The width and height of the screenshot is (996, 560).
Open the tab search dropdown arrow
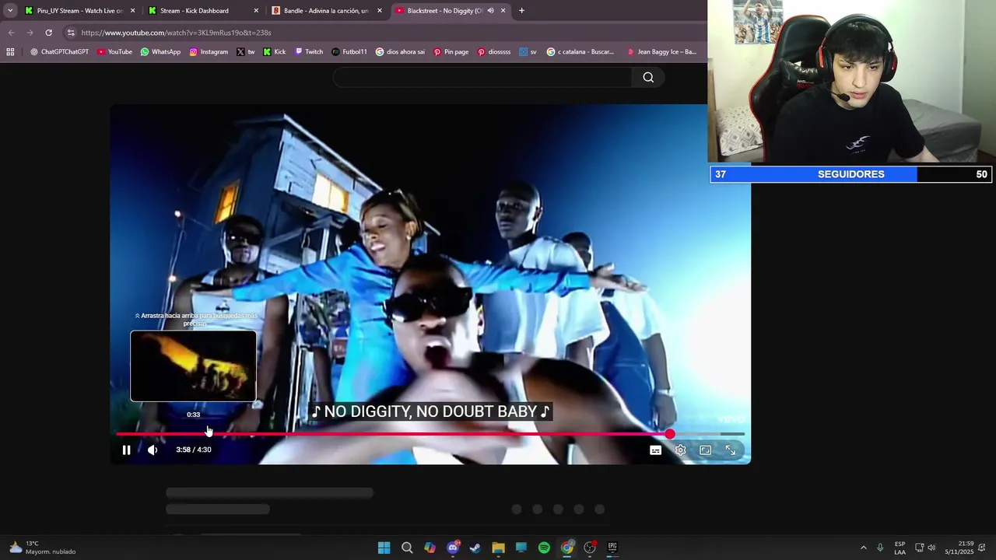pyautogui.click(x=10, y=11)
